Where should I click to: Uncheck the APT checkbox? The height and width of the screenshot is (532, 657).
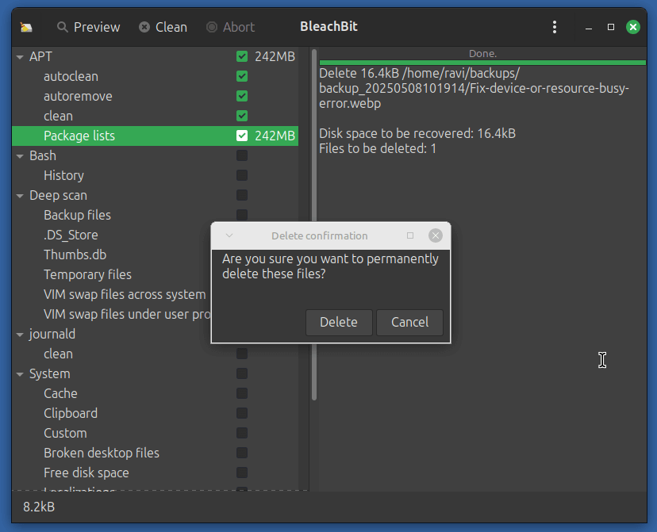240,56
